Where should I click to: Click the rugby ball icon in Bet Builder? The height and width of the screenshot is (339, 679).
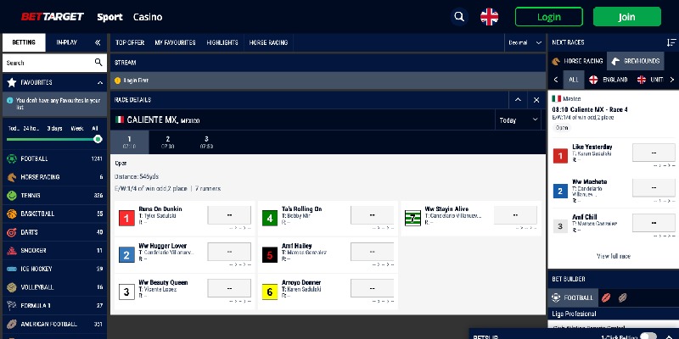(606, 297)
